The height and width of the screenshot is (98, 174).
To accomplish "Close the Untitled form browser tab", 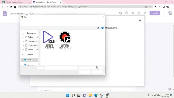I will pyautogui.click(x=60, y=2).
